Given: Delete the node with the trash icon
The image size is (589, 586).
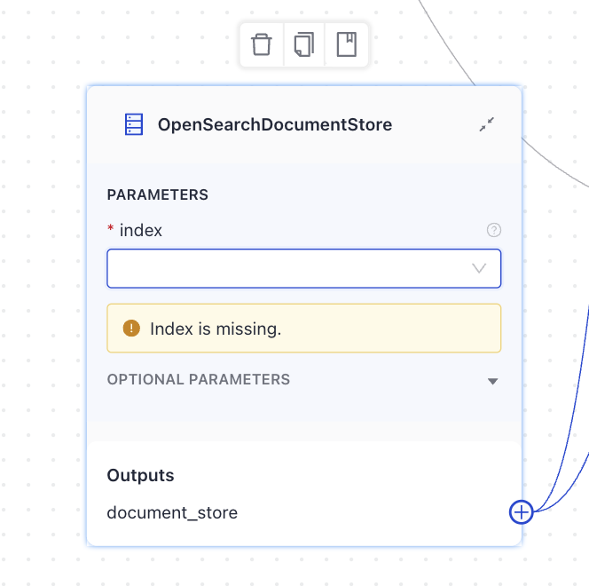Looking at the screenshot, I should [x=262, y=44].
